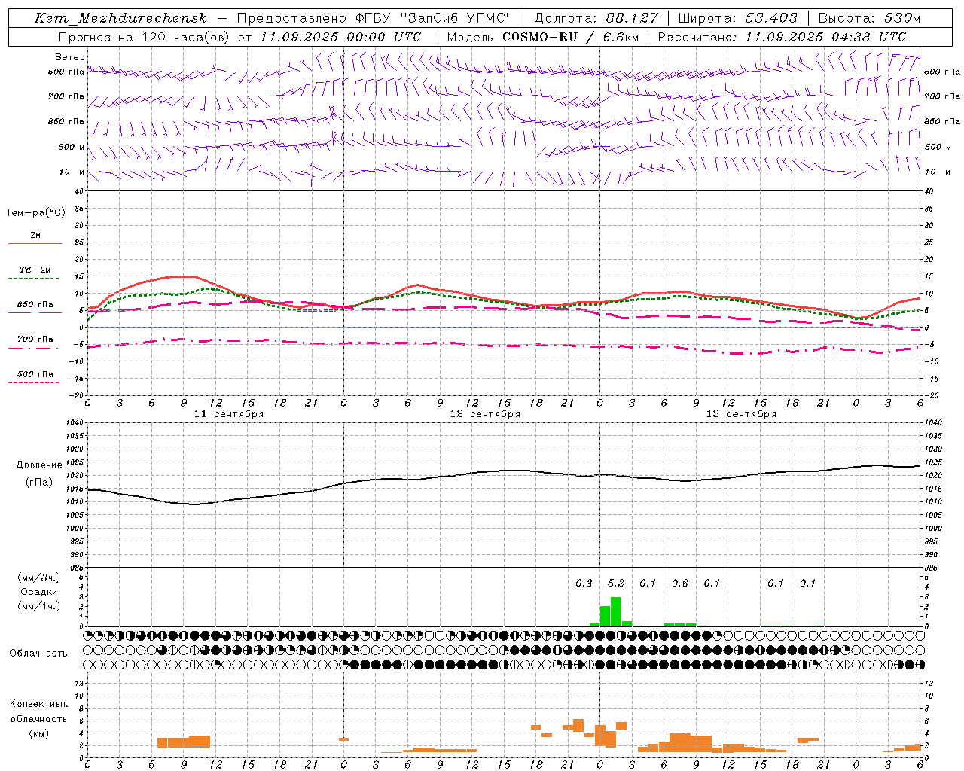Click the (км) convective unit label
The height and width of the screenshot is (771, 964).
(38, 733)
